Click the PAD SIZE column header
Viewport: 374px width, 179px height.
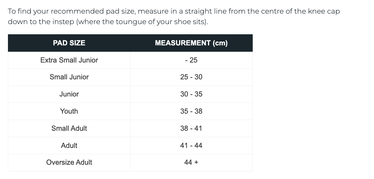69,43
